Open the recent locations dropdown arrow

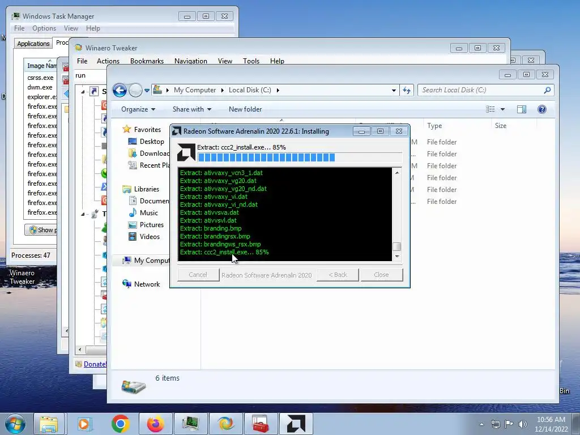click(x=147, y=90)
